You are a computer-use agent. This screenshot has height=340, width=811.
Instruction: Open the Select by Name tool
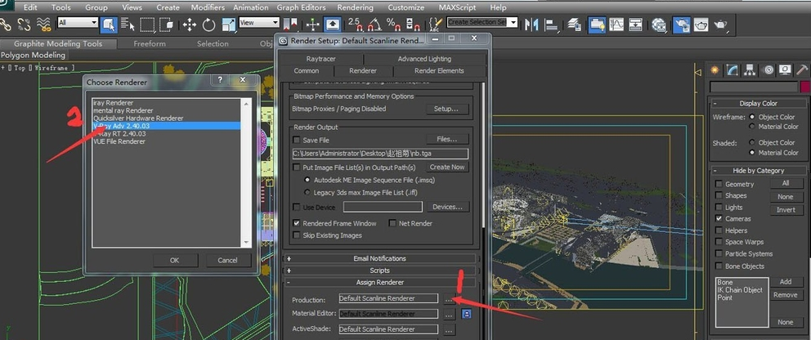(128, 24)
